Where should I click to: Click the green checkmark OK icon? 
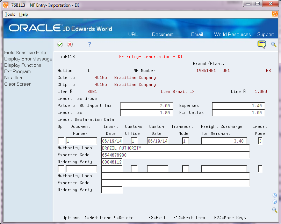tap(60, 44)
